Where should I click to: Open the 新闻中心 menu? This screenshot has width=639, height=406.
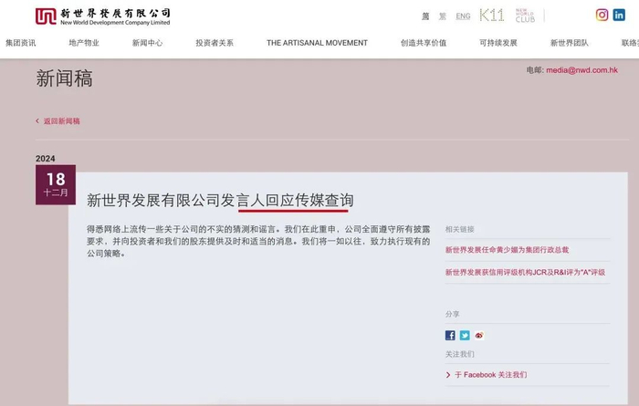[x=147, y=43]
